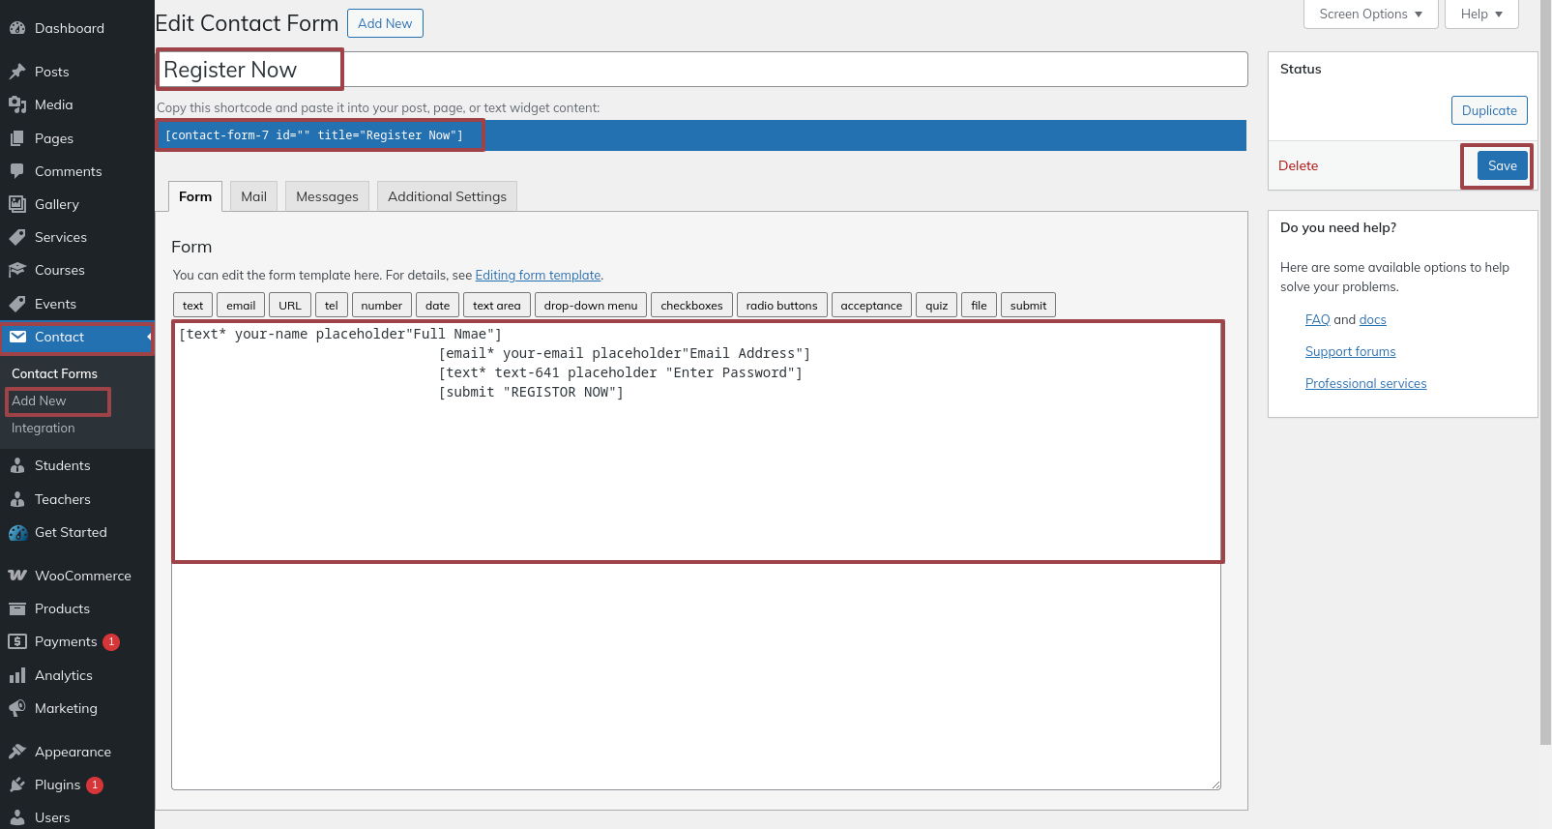Insert a date tag

click(438, 305)
